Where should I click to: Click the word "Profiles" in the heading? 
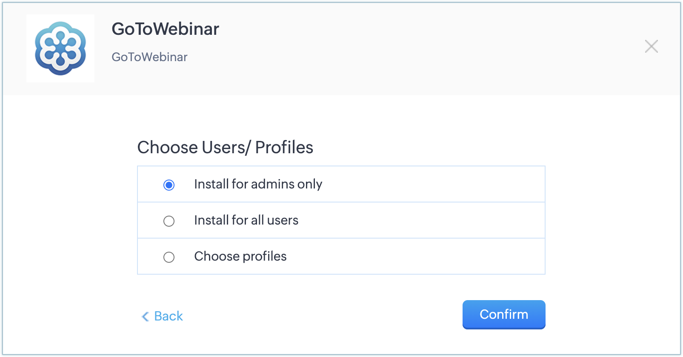point(284,148)
